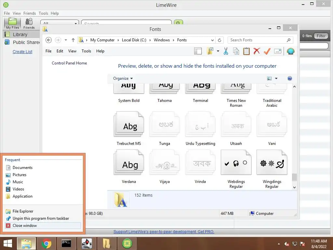Click the Filter button in LimeWire
This screenshot has width=333, height=250.
321,36
